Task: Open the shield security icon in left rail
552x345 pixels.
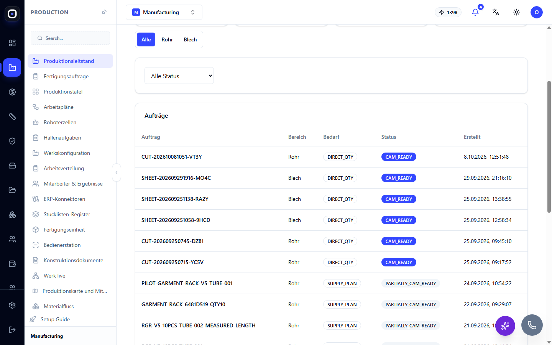Action: [x=12, y=141]
